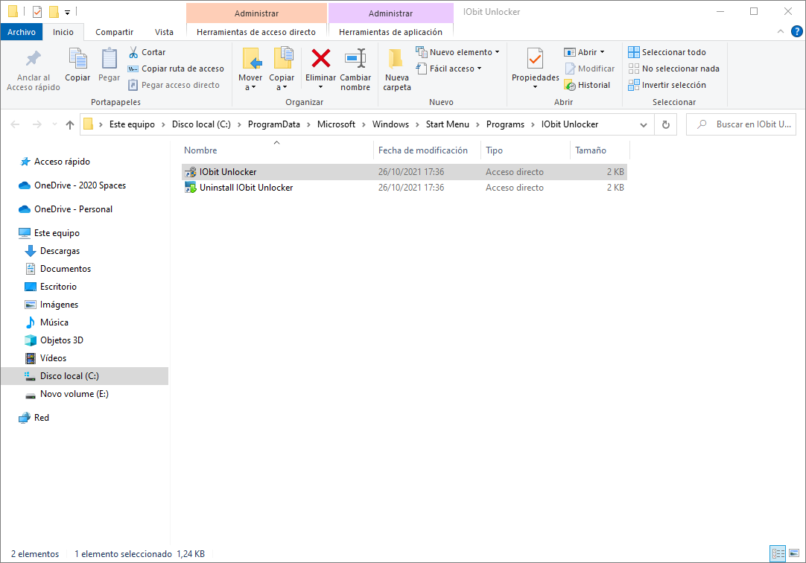806x563 pixels.
Task: Open the Archivo menu
Action: [x=22, y=32]
